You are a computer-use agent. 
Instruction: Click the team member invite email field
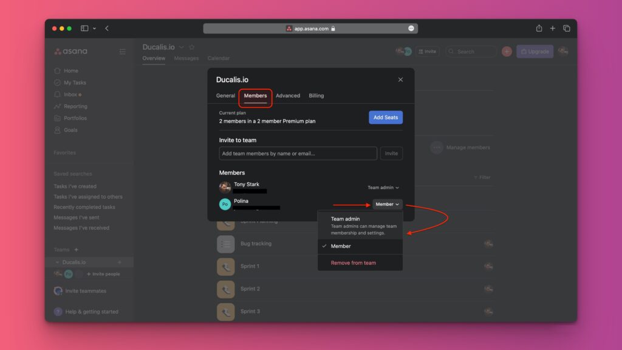click(x=298, y=153)
